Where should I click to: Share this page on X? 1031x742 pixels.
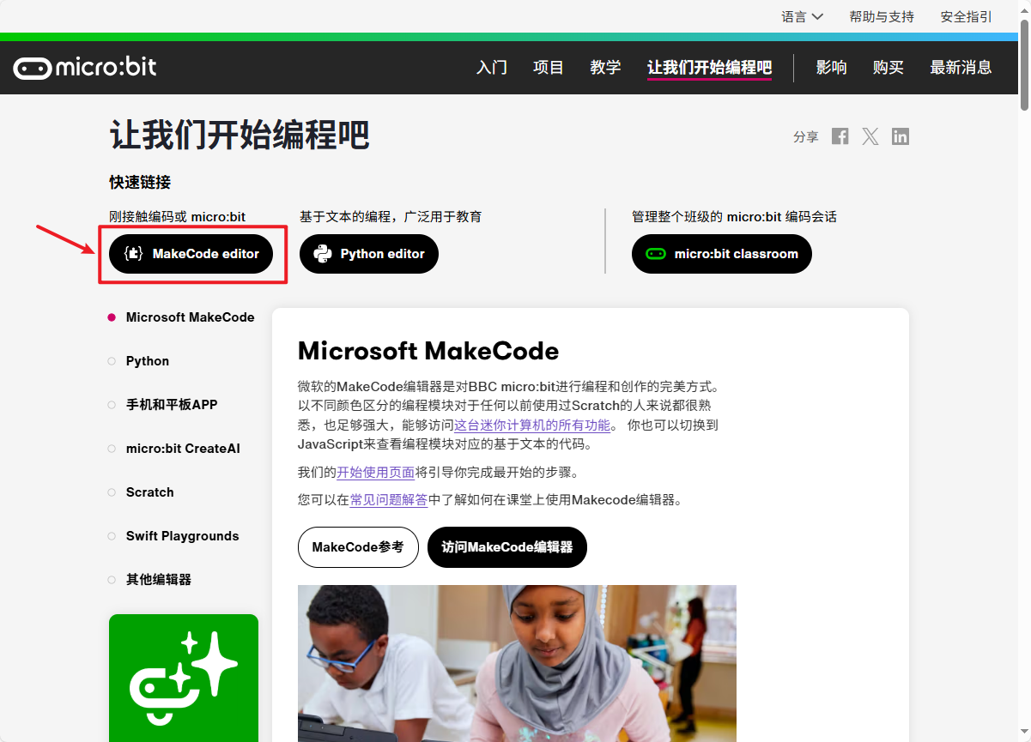pos(870,136)
